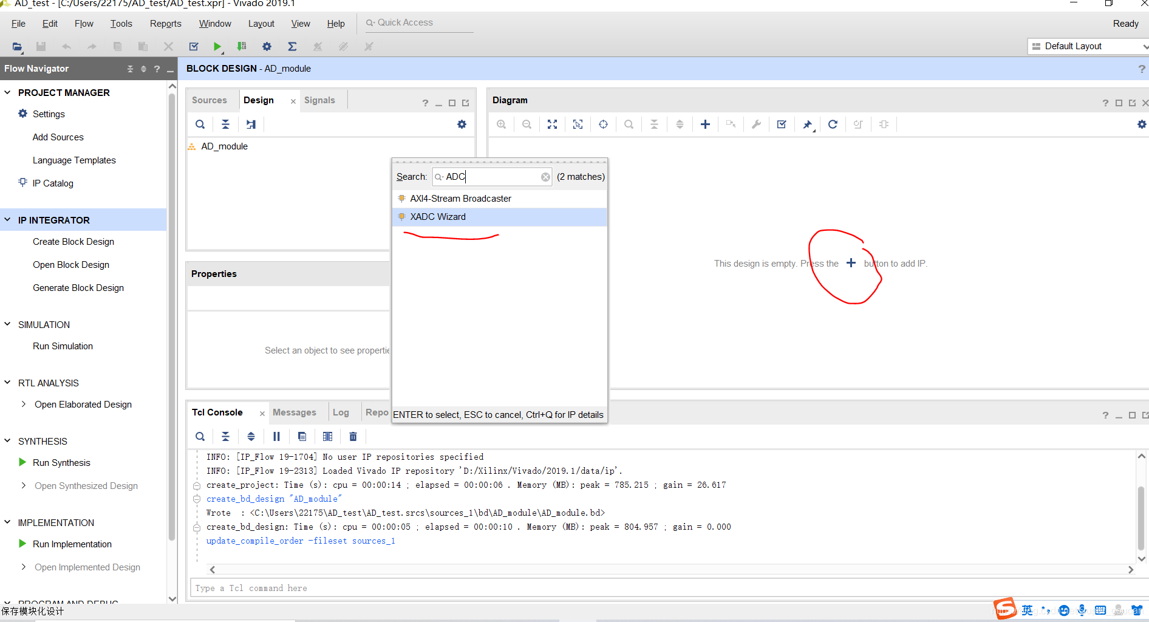The width and height of the screenshot is (1149, 622).
Task: Click Run Implementation
Action: (x=72, y=544)
